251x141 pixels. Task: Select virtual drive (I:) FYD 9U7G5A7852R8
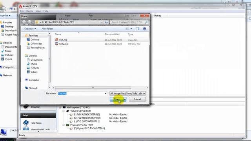(87, 114)
